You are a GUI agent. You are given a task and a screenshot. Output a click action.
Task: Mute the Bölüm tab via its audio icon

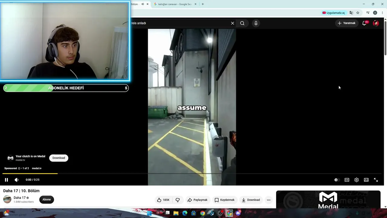143,4
